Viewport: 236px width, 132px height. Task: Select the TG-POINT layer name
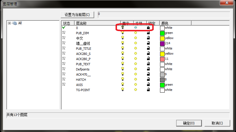coord(83,90)
